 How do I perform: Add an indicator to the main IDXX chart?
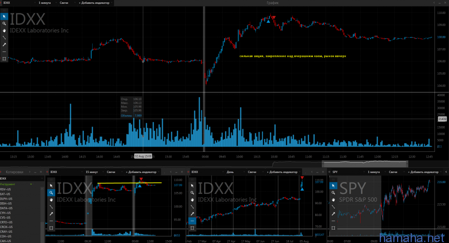coord(94,3)
